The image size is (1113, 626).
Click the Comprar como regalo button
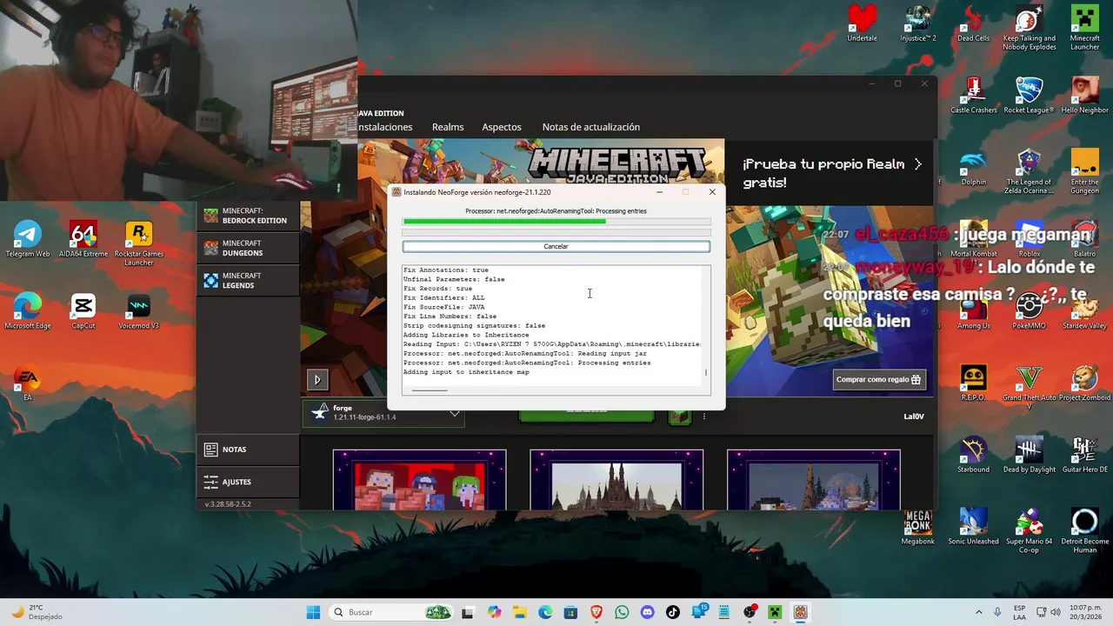tap(878, 379)
